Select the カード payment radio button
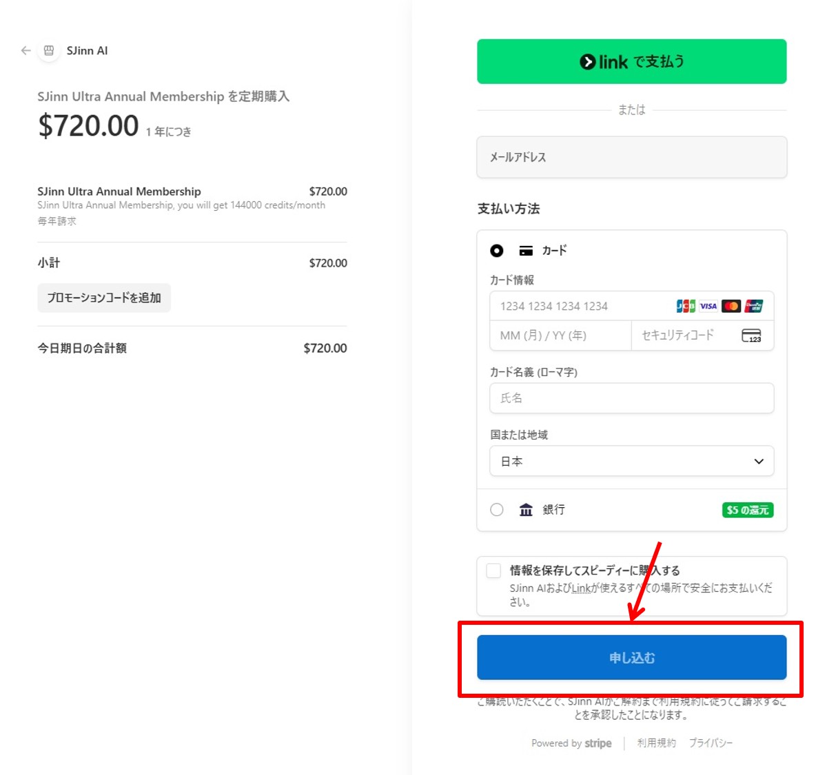Image resolution: width=816 pixels, height=775 pixels. 497,251
